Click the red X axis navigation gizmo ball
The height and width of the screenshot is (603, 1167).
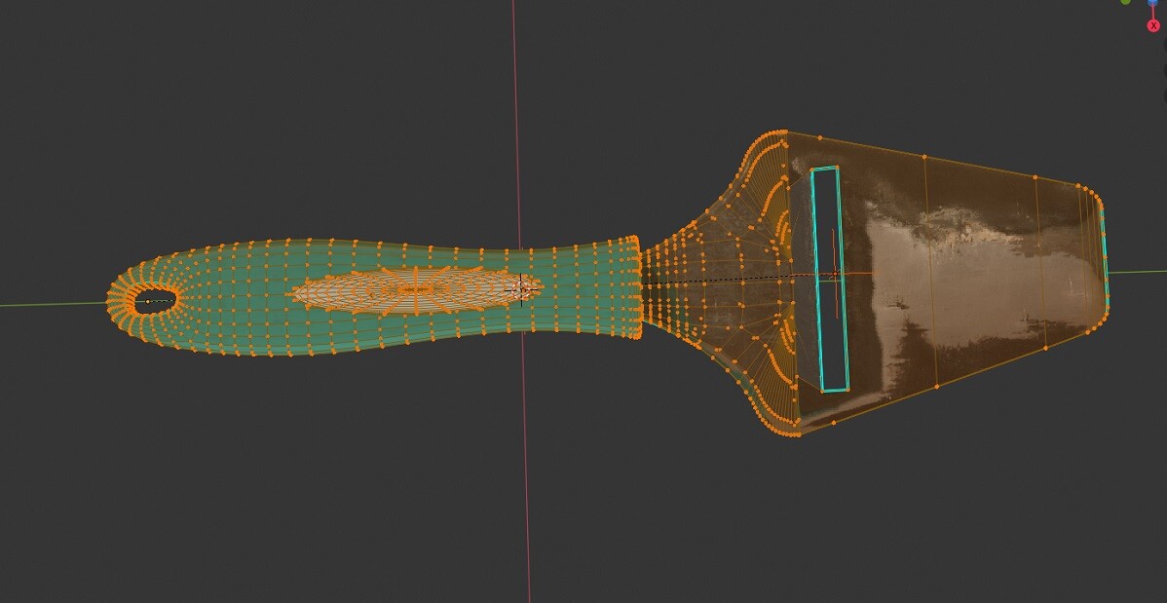pyautogui.click(x=1153, y=25)
